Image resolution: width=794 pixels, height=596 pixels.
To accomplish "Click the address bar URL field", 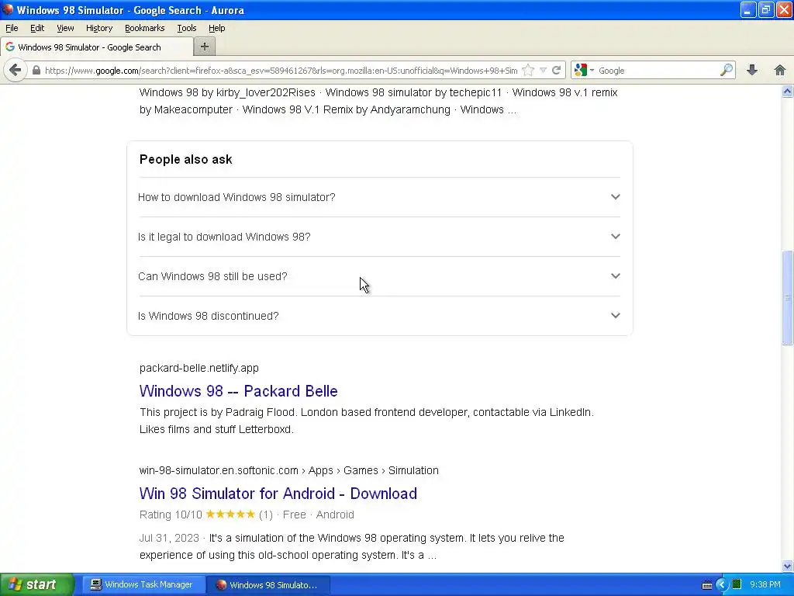I will [x=281, y=71].
